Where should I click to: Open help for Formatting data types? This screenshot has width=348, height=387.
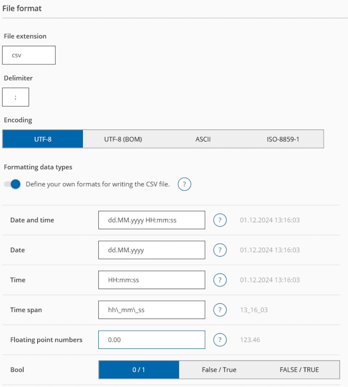tap(184, 184)
